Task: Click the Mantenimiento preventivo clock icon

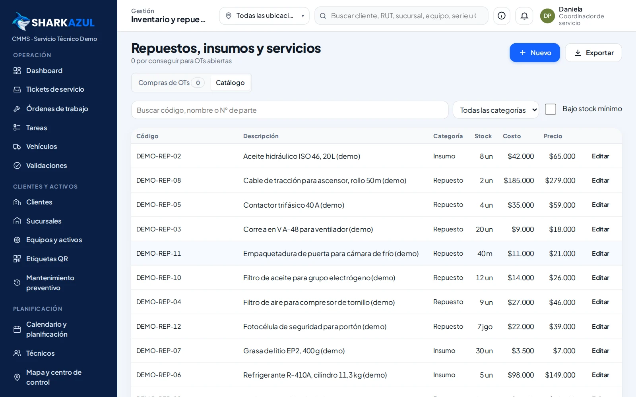Action: [17, 283]
